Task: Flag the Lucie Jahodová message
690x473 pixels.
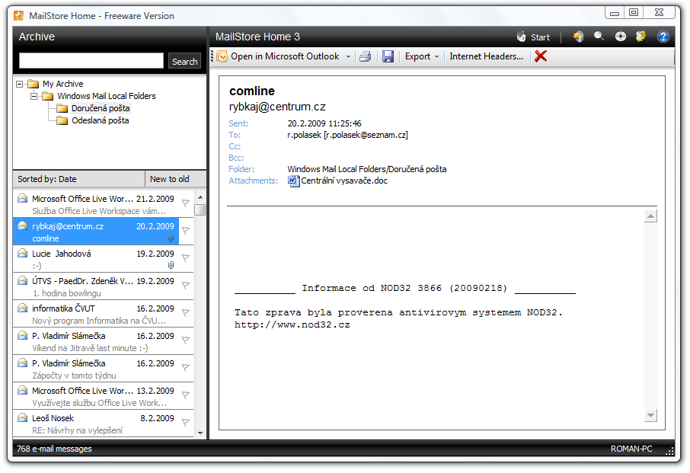Action: tap(186, 258)
